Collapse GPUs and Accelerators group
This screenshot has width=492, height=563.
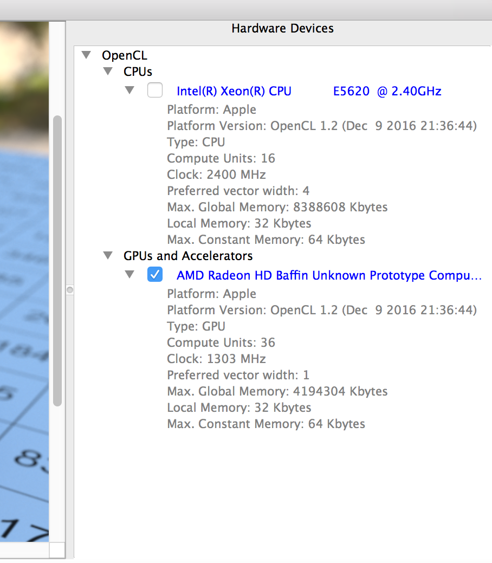[x=108, y=255]
